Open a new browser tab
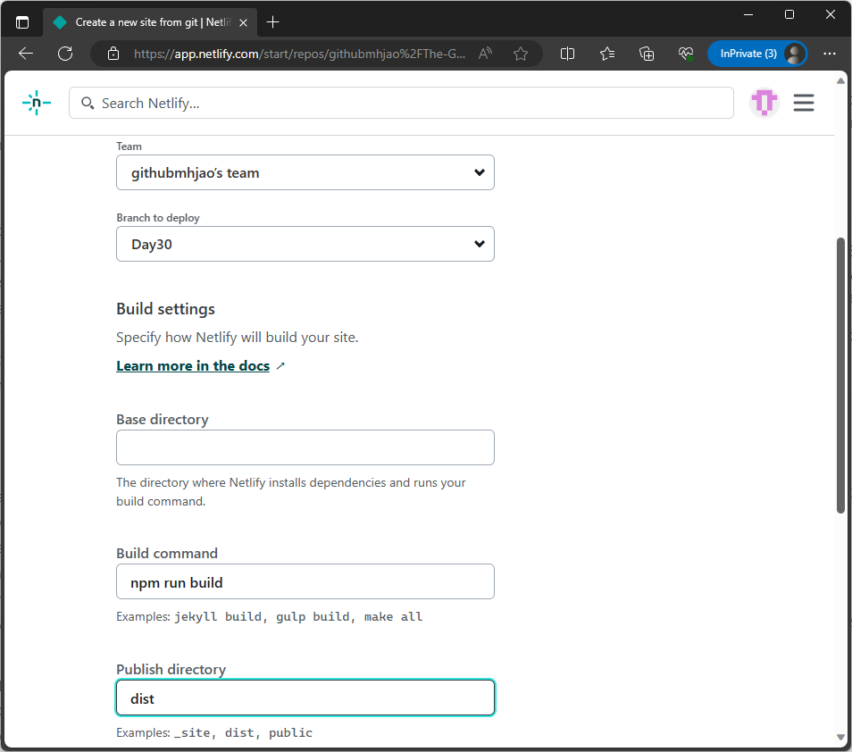Image resolution: width=852 pixels, height=752 pixels. coord(272,22)
